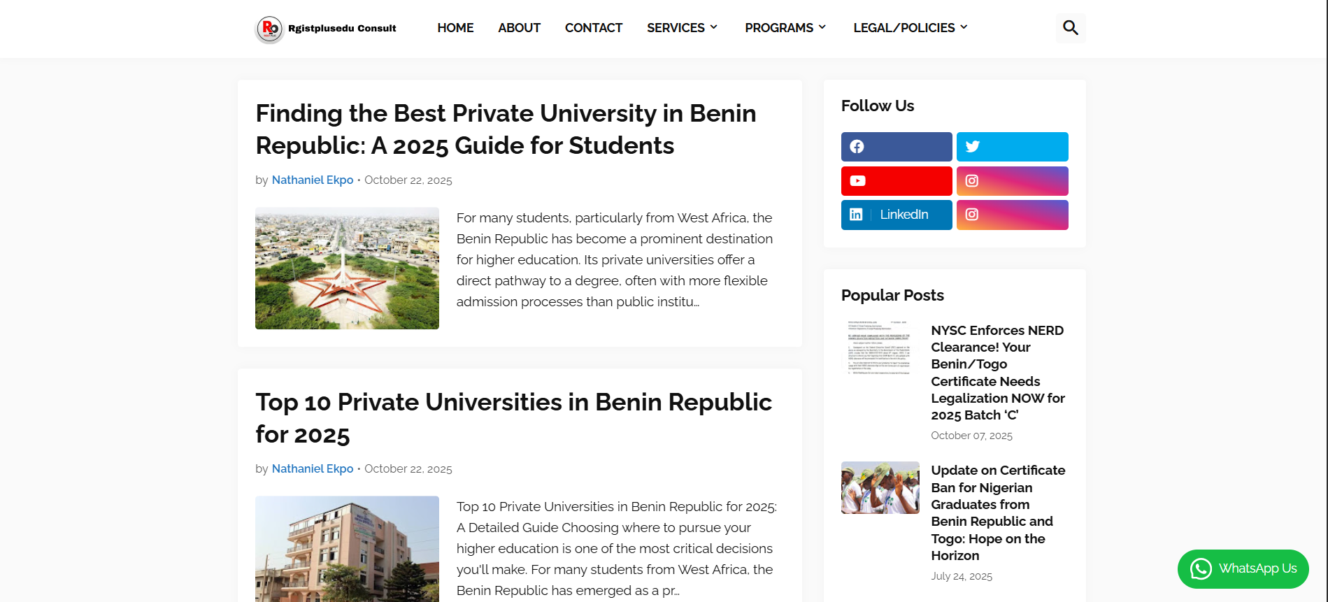Open the Facebook follow button
This screenshot has width=1328, height=602.
(x=896, y=147)
